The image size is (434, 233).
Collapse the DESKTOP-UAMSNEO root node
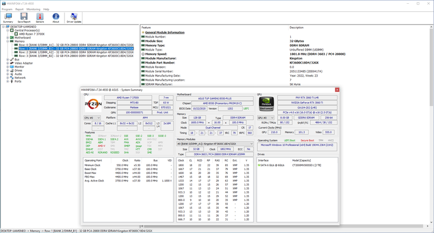pos(3,27)
